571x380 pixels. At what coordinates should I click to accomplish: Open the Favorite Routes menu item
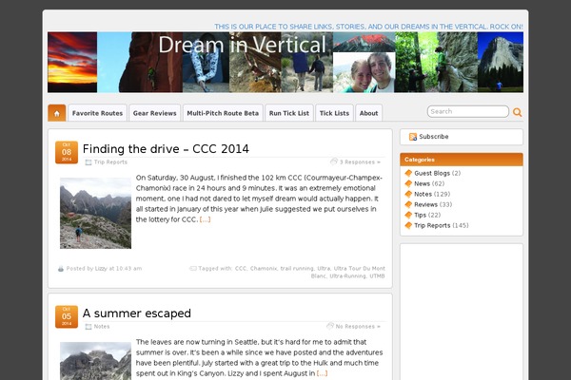(97, 113)
